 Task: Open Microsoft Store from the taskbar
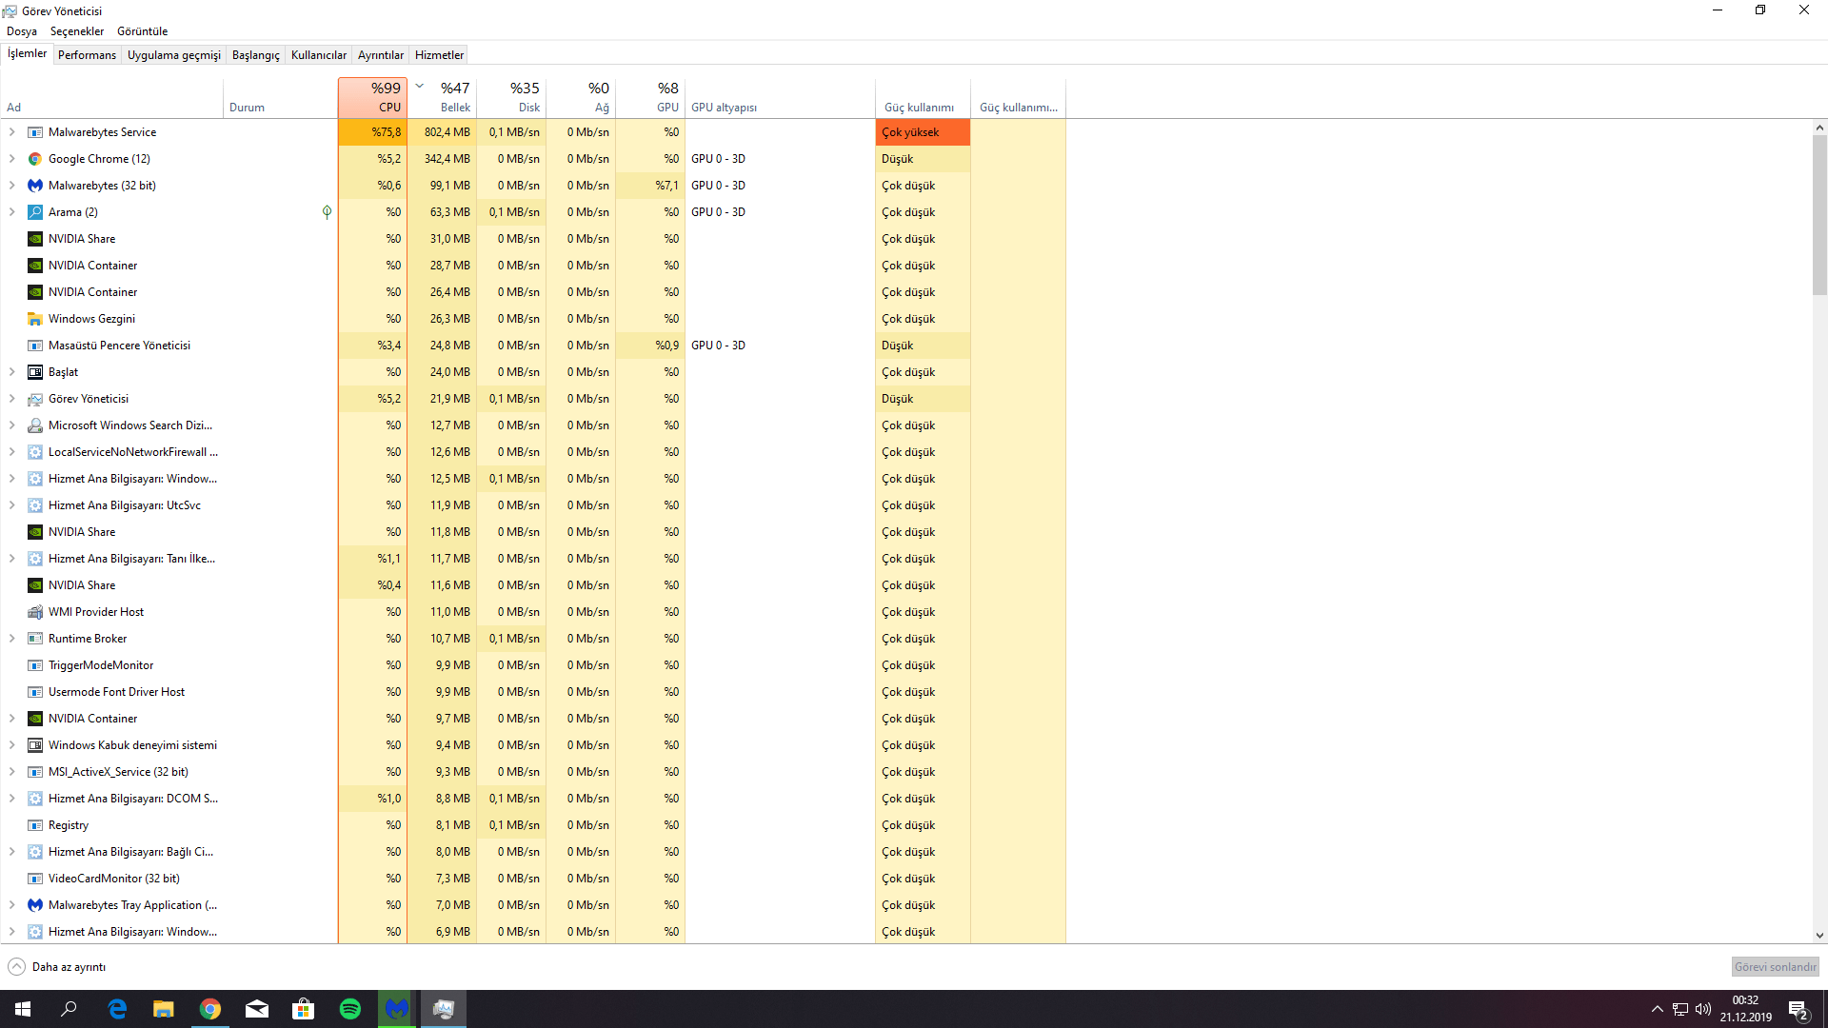(x=304, y=1009)
